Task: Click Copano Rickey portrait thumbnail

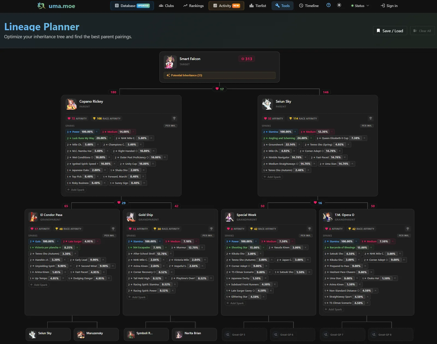Action: [71, 104]
